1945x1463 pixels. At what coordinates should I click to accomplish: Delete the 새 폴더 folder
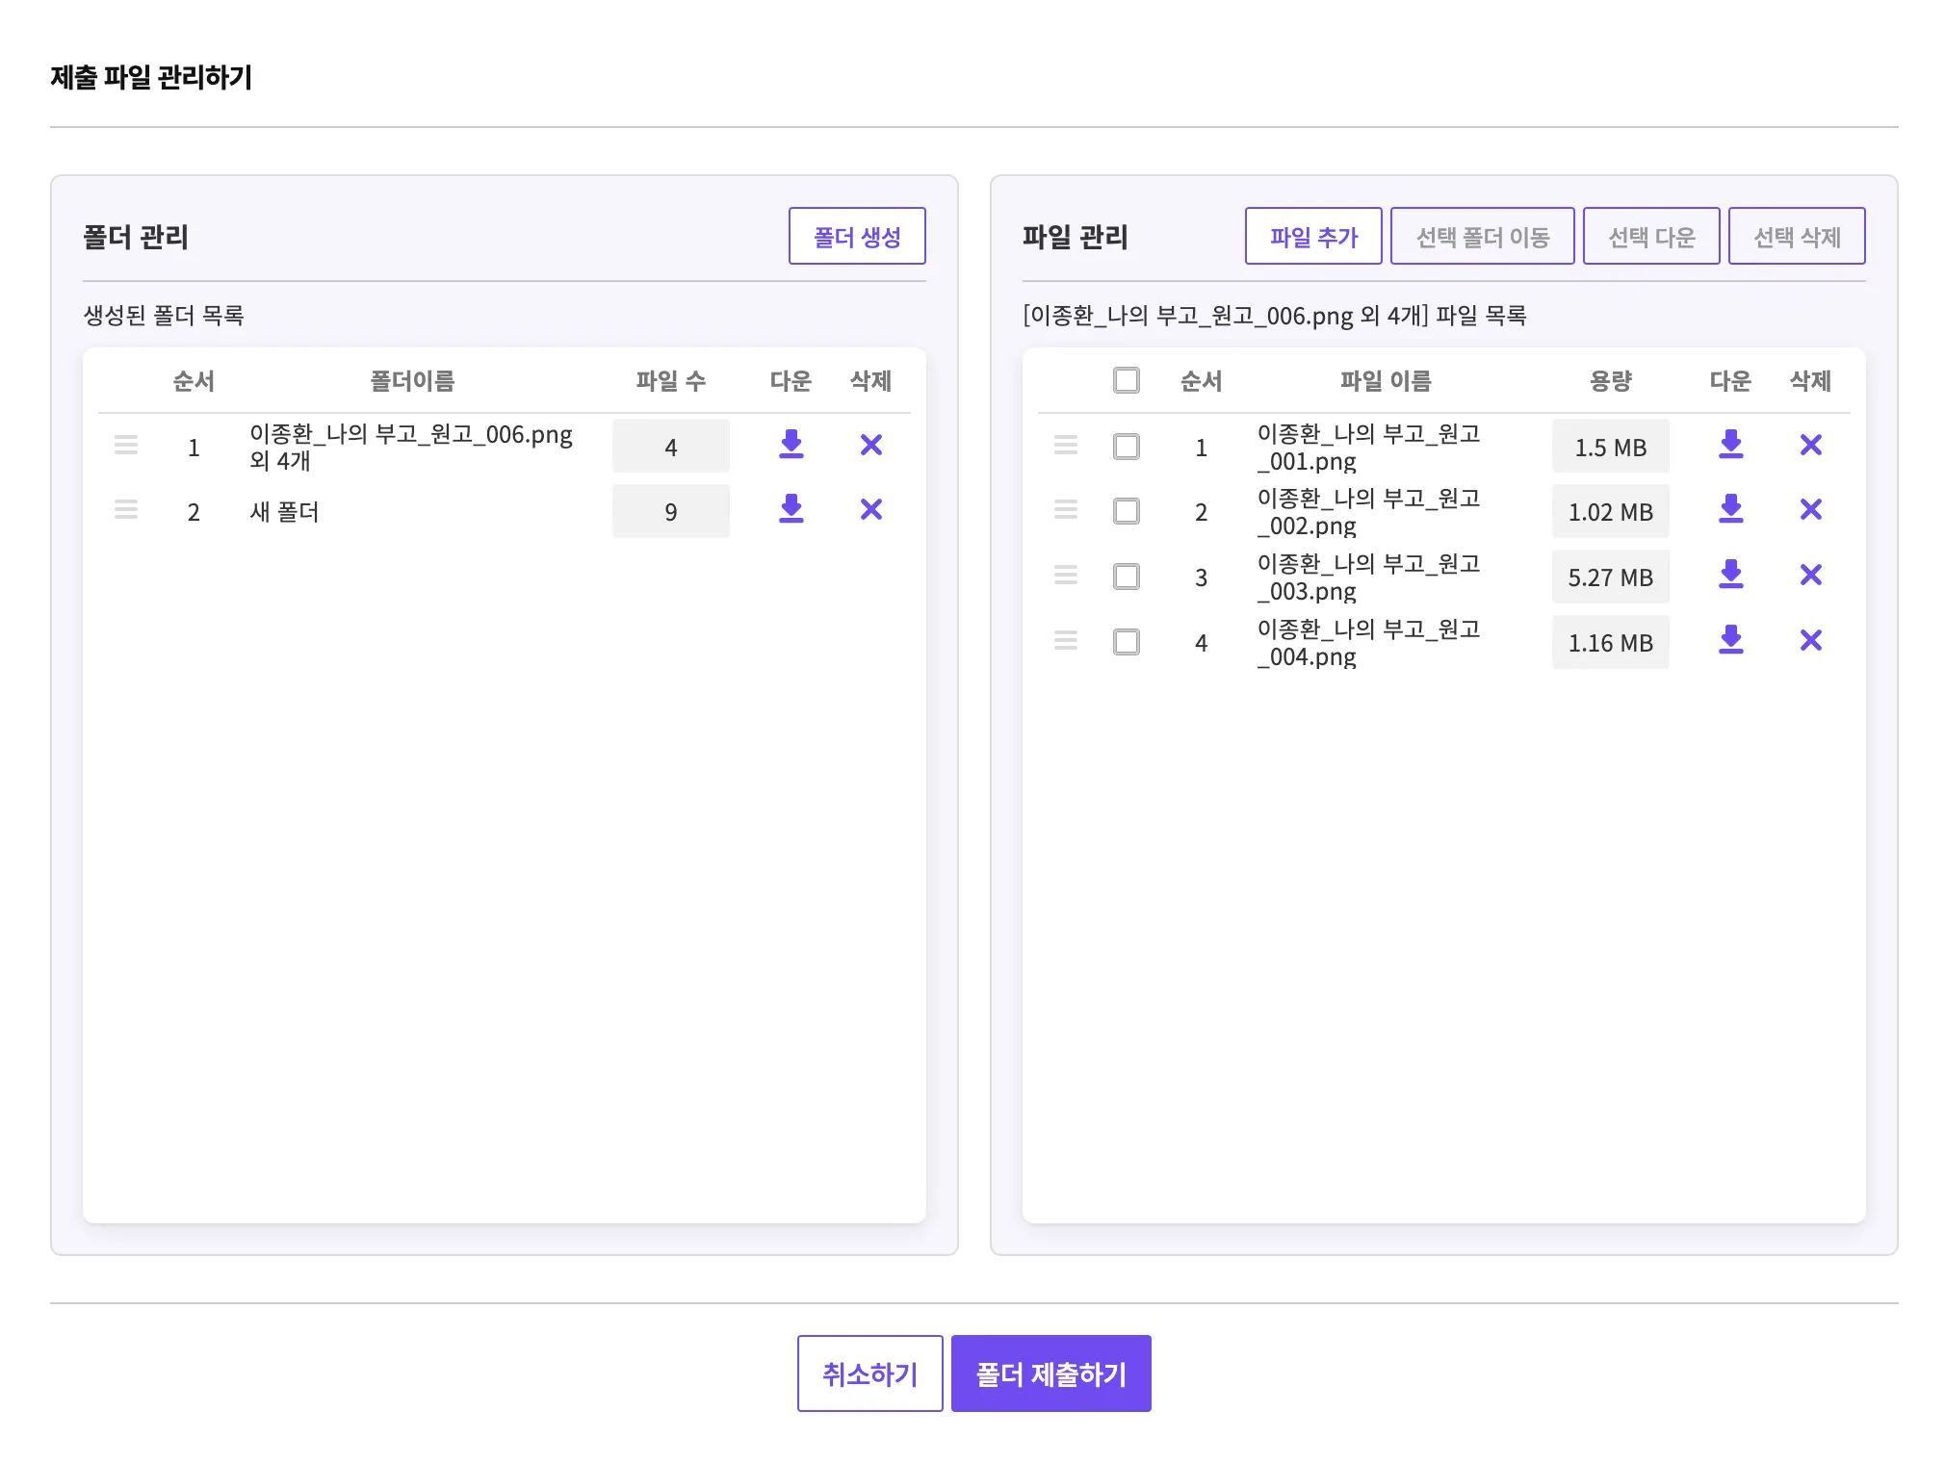[x=870, y=509]
